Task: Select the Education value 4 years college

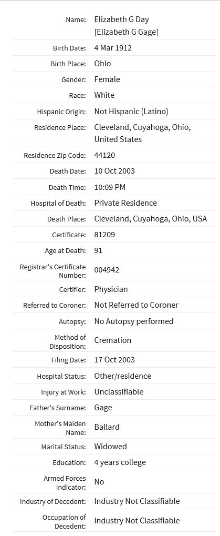Action: [120, 462]
